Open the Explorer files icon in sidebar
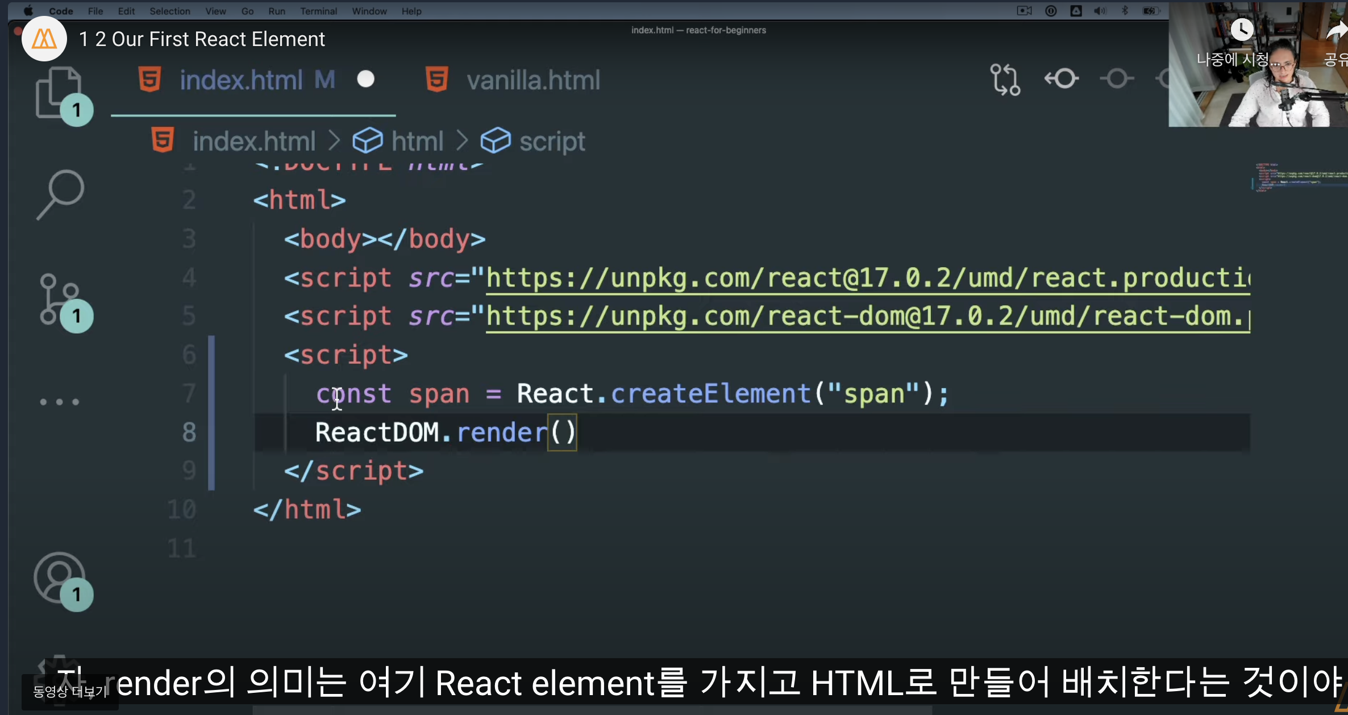This screenshot has height=715, width=1348. click(58, 92)
